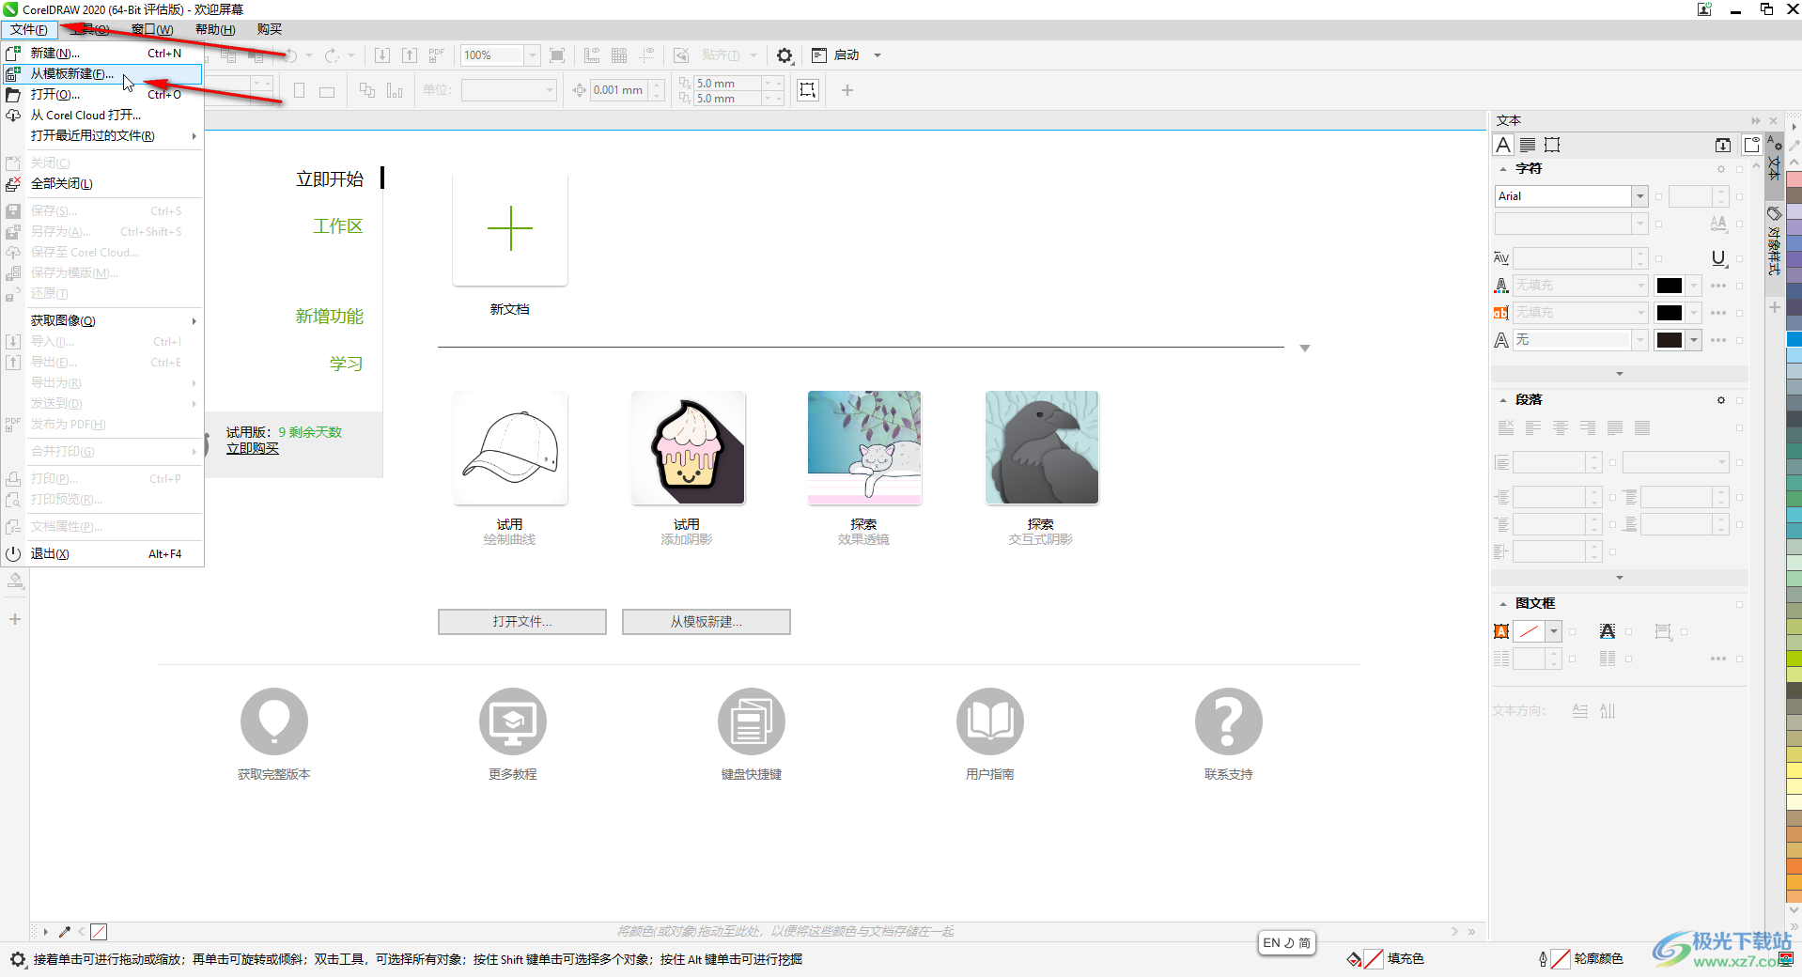Expand more options arrow below Character section

[1620, 374]
